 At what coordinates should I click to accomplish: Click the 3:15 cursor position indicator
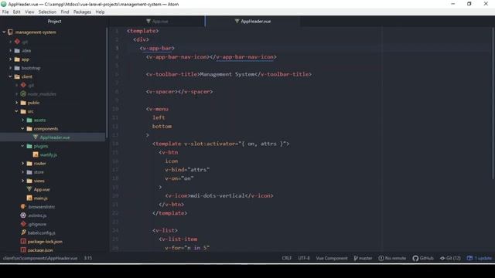pos(88,258)
